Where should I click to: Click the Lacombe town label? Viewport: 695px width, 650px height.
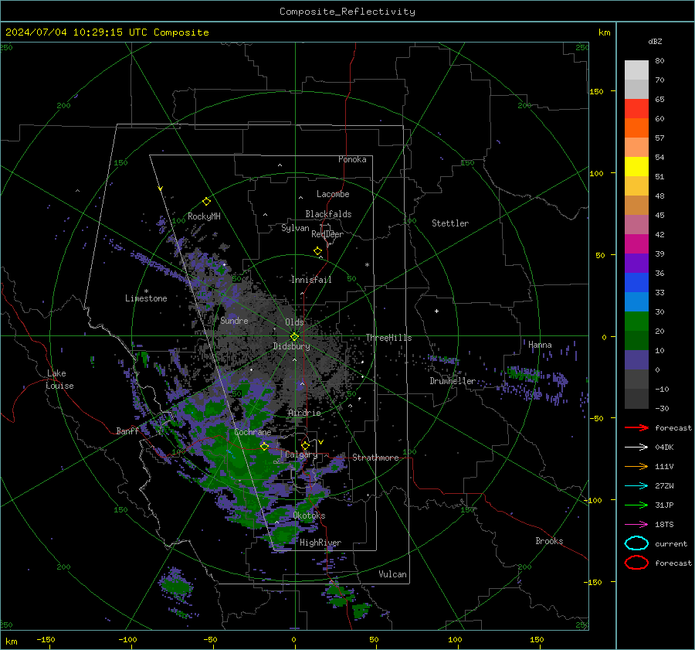(333, 194)
